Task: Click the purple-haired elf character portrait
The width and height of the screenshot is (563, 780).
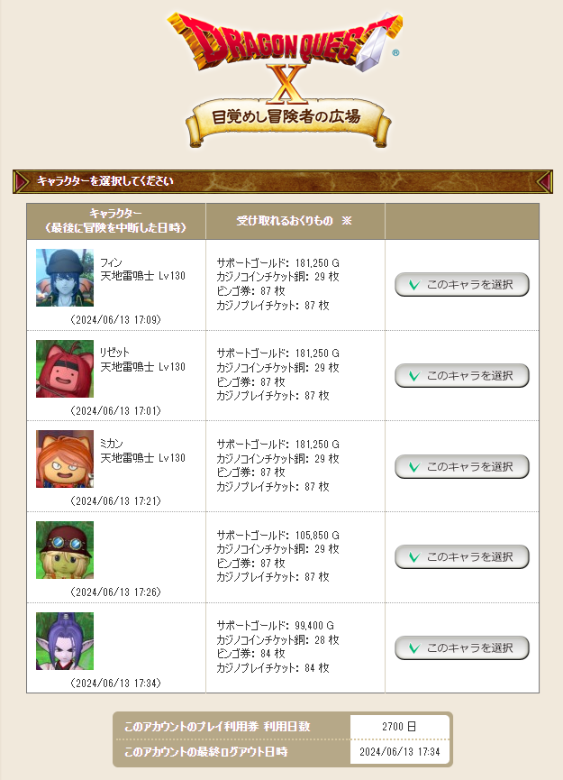Action: tap(65, 641)
